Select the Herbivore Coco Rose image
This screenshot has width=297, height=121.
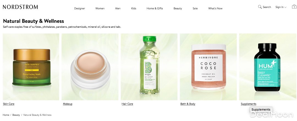click(x=208, y=67)
